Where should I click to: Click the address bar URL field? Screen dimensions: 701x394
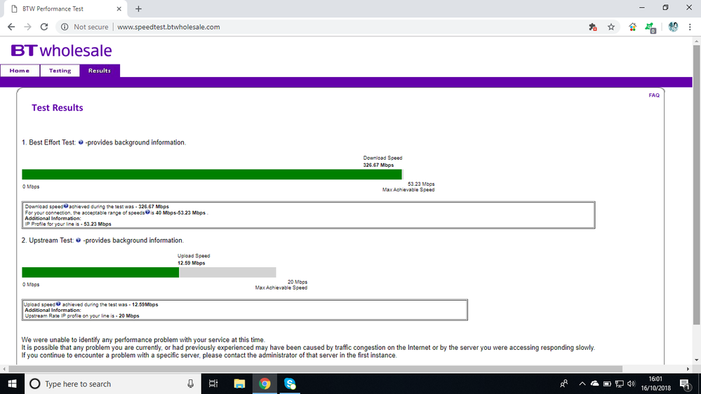point(316,27)
